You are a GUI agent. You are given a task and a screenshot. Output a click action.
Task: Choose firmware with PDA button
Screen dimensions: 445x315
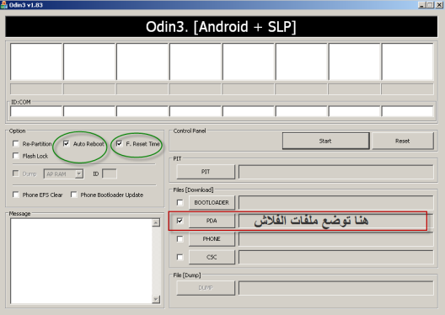point(212,221)
